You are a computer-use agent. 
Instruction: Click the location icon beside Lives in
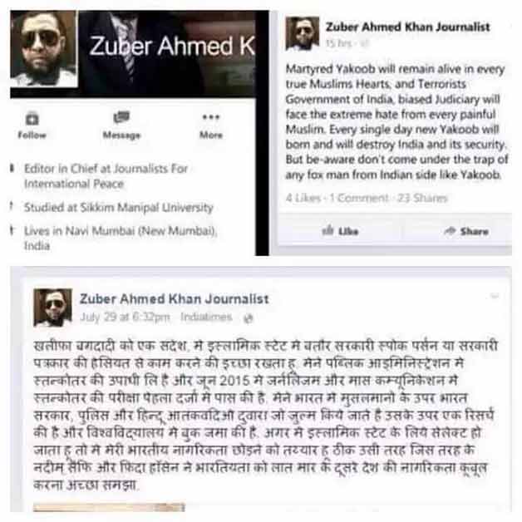(x=12, y=230)
